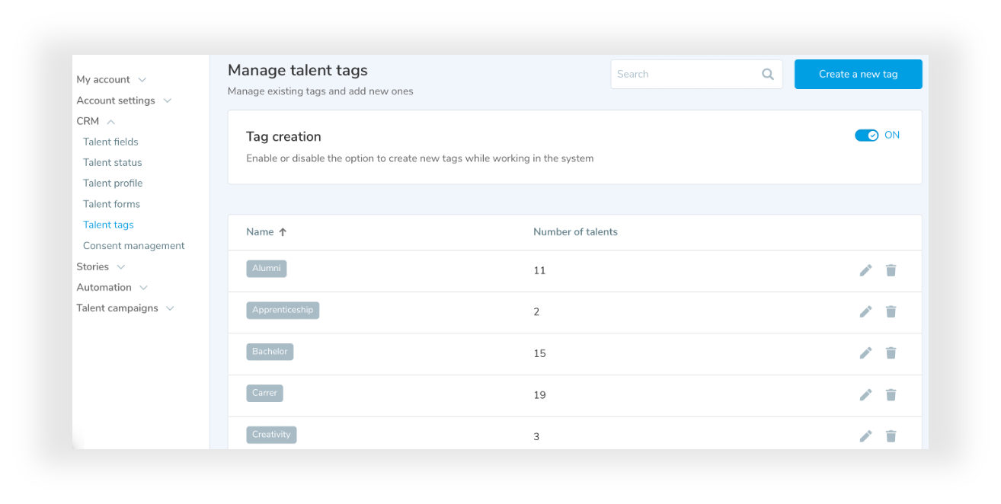
Task: Delete the Carrer tag using trash icon
Action: pyautogui.click(x=891, y=394)
